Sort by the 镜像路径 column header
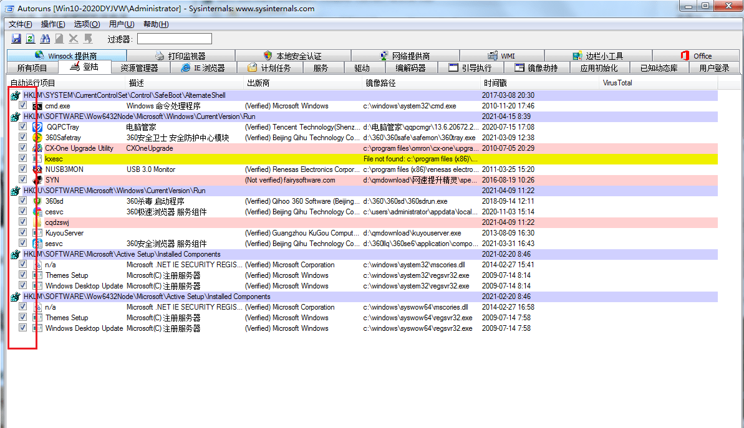The width and height of the screenshot is (744, 428). point(422,83)
